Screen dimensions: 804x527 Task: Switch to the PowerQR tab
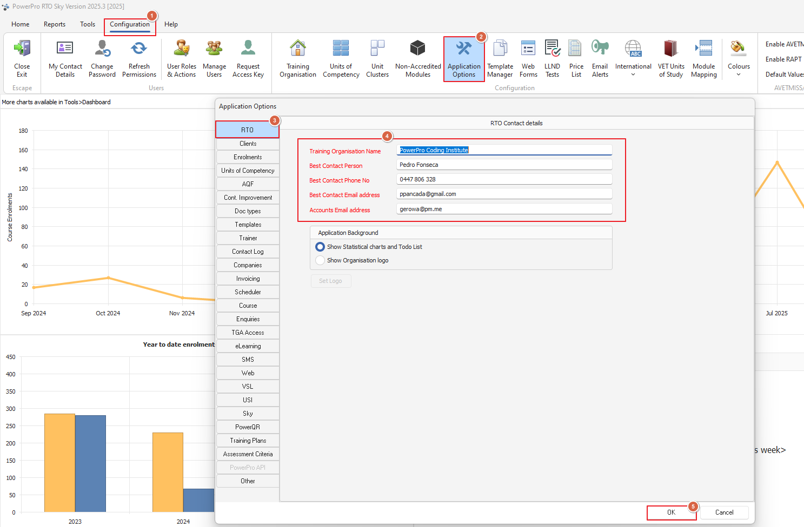tap(248, 427)
